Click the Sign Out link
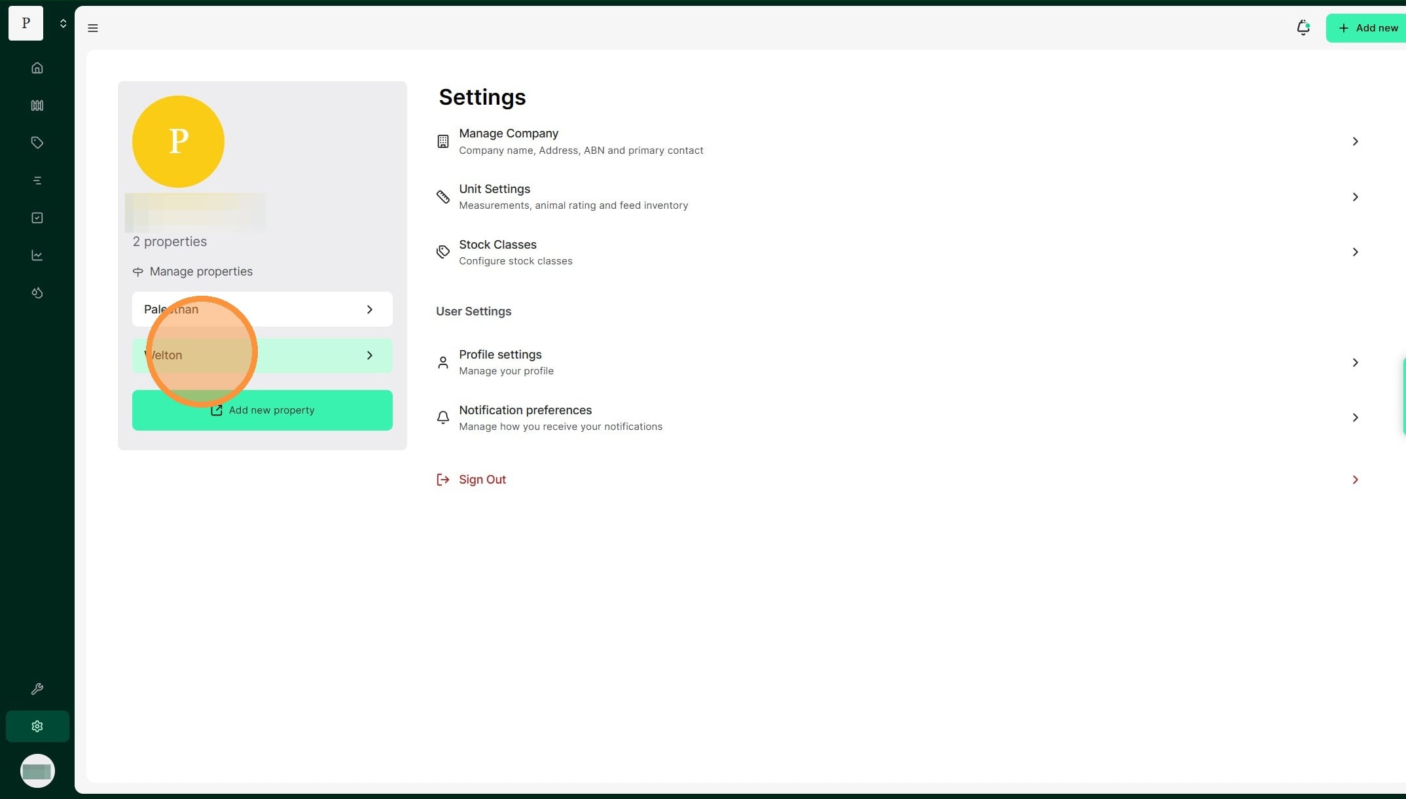 482,480
